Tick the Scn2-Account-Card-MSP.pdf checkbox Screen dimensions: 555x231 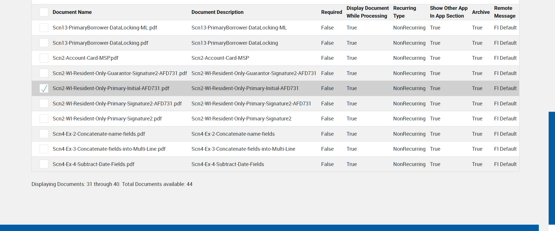(44, 58)
